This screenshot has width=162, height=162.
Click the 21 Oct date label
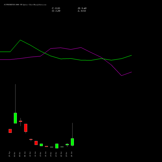point(56,154)
